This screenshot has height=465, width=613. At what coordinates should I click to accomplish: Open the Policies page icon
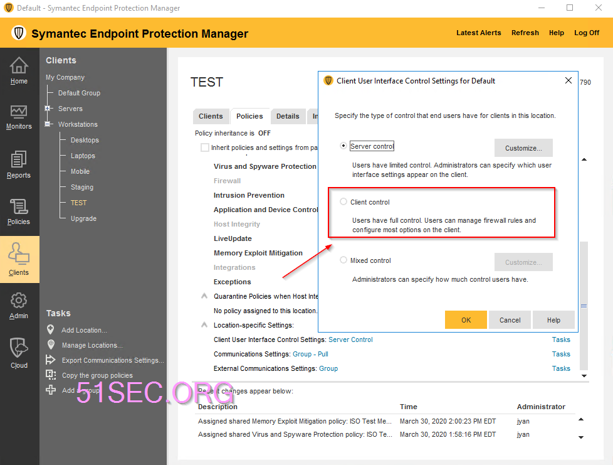coord(19,206)
